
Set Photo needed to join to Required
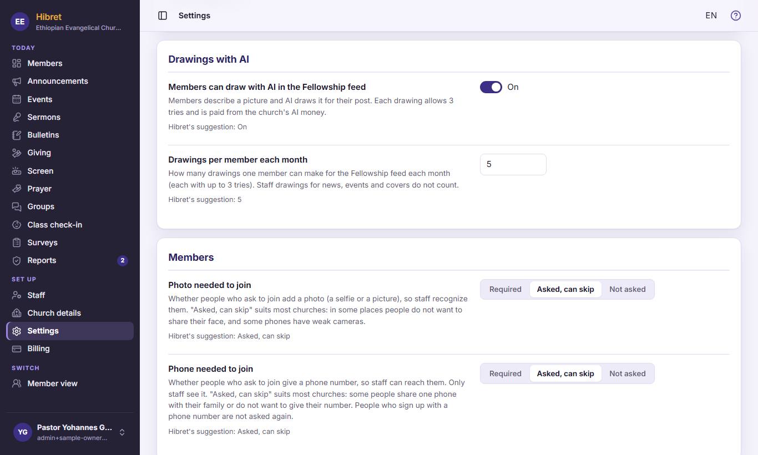point(506,289)
